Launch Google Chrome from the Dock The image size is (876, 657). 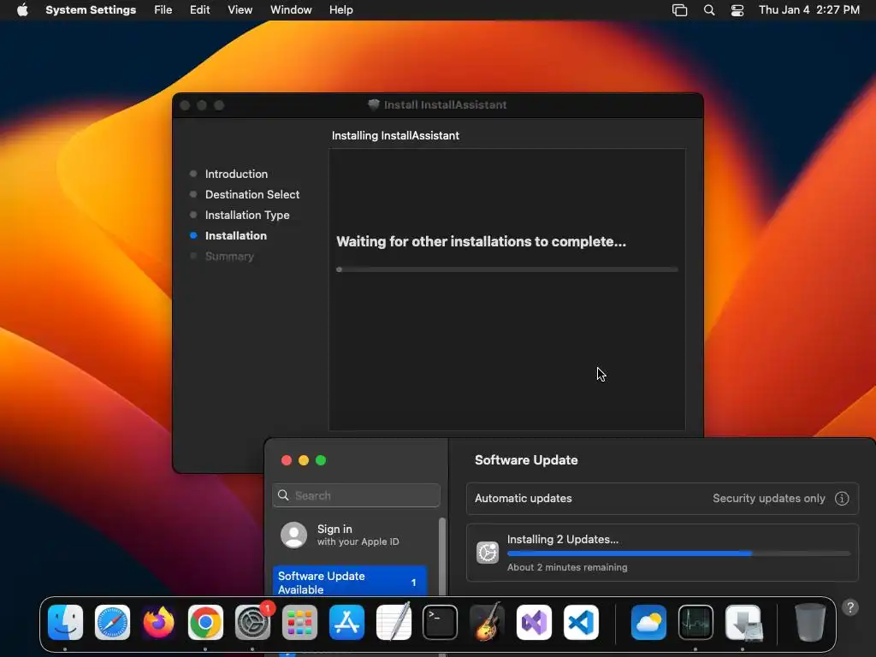tap(205, 623)
